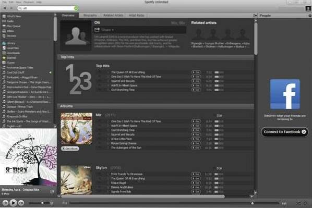Open the File menu
Image resolution: width=312 pixels, height=208 pixels.
(x=5, y=2)
